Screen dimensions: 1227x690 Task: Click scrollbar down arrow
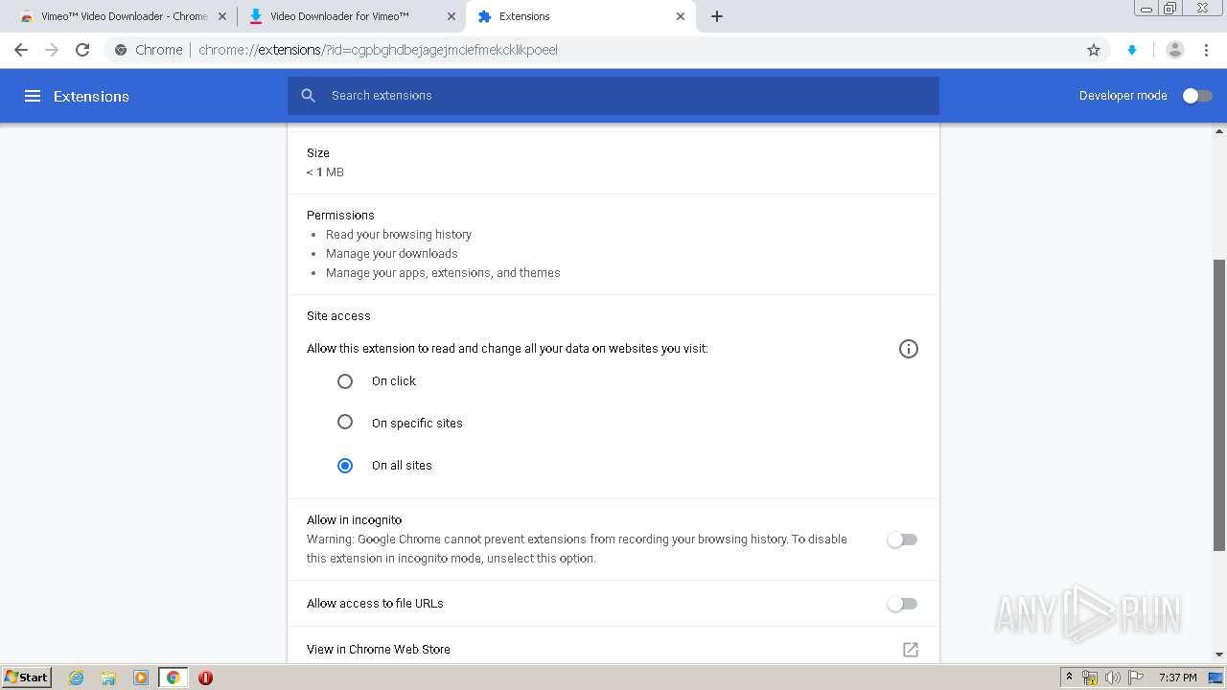point(1219,655)
